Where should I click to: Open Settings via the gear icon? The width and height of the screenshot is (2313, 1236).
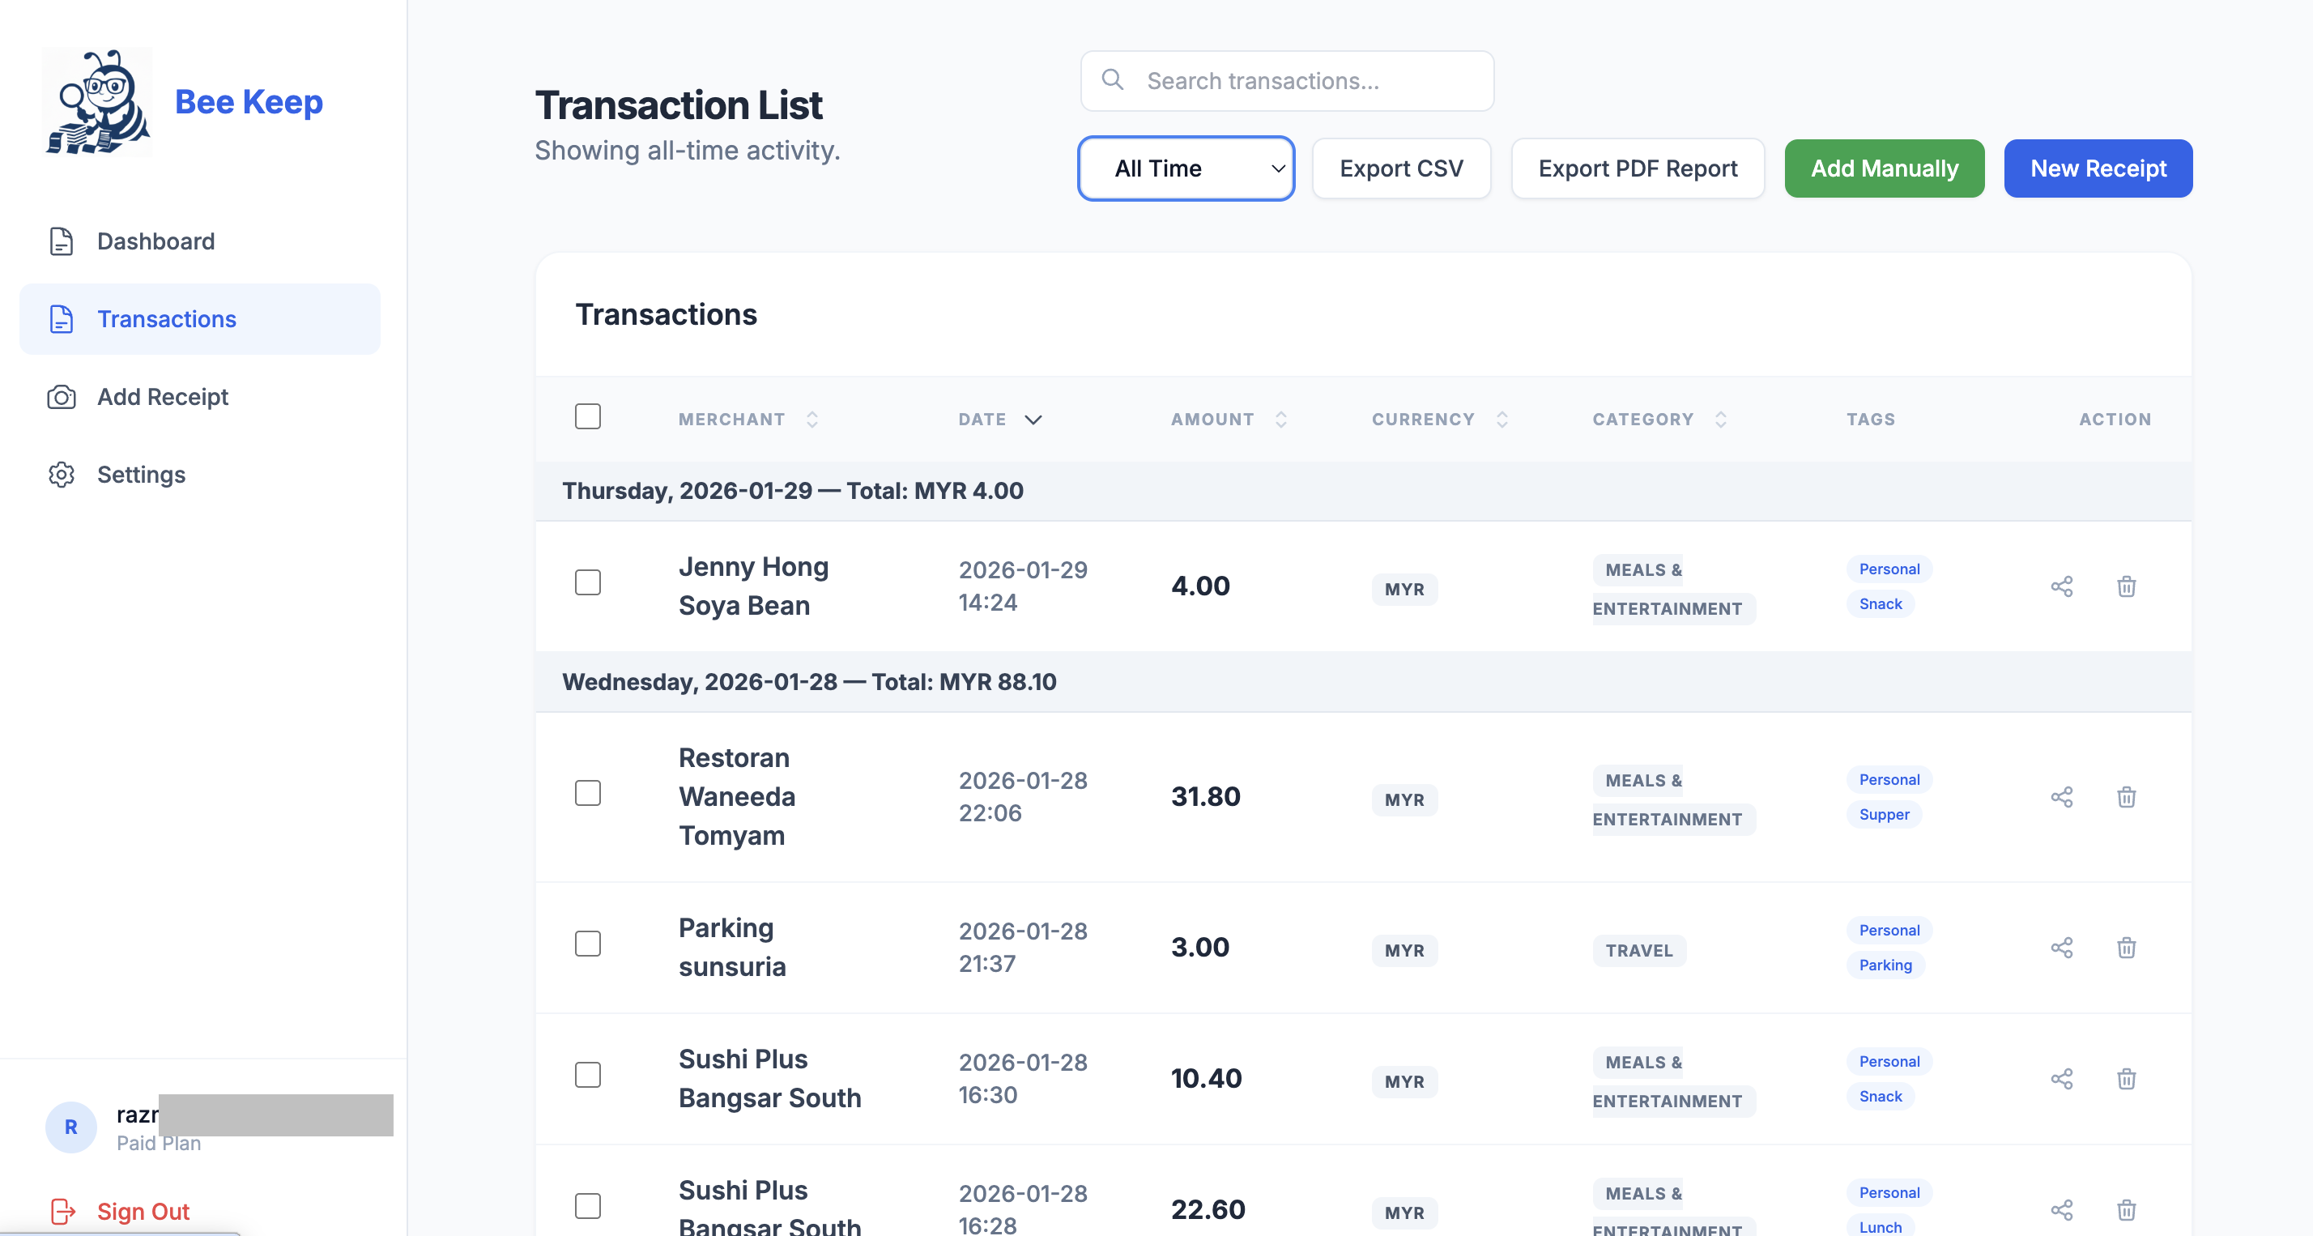point(61,475)
